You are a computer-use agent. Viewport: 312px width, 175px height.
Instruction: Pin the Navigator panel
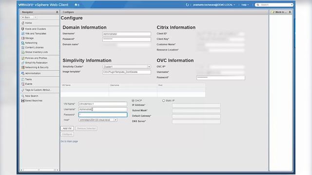[57, 12]
